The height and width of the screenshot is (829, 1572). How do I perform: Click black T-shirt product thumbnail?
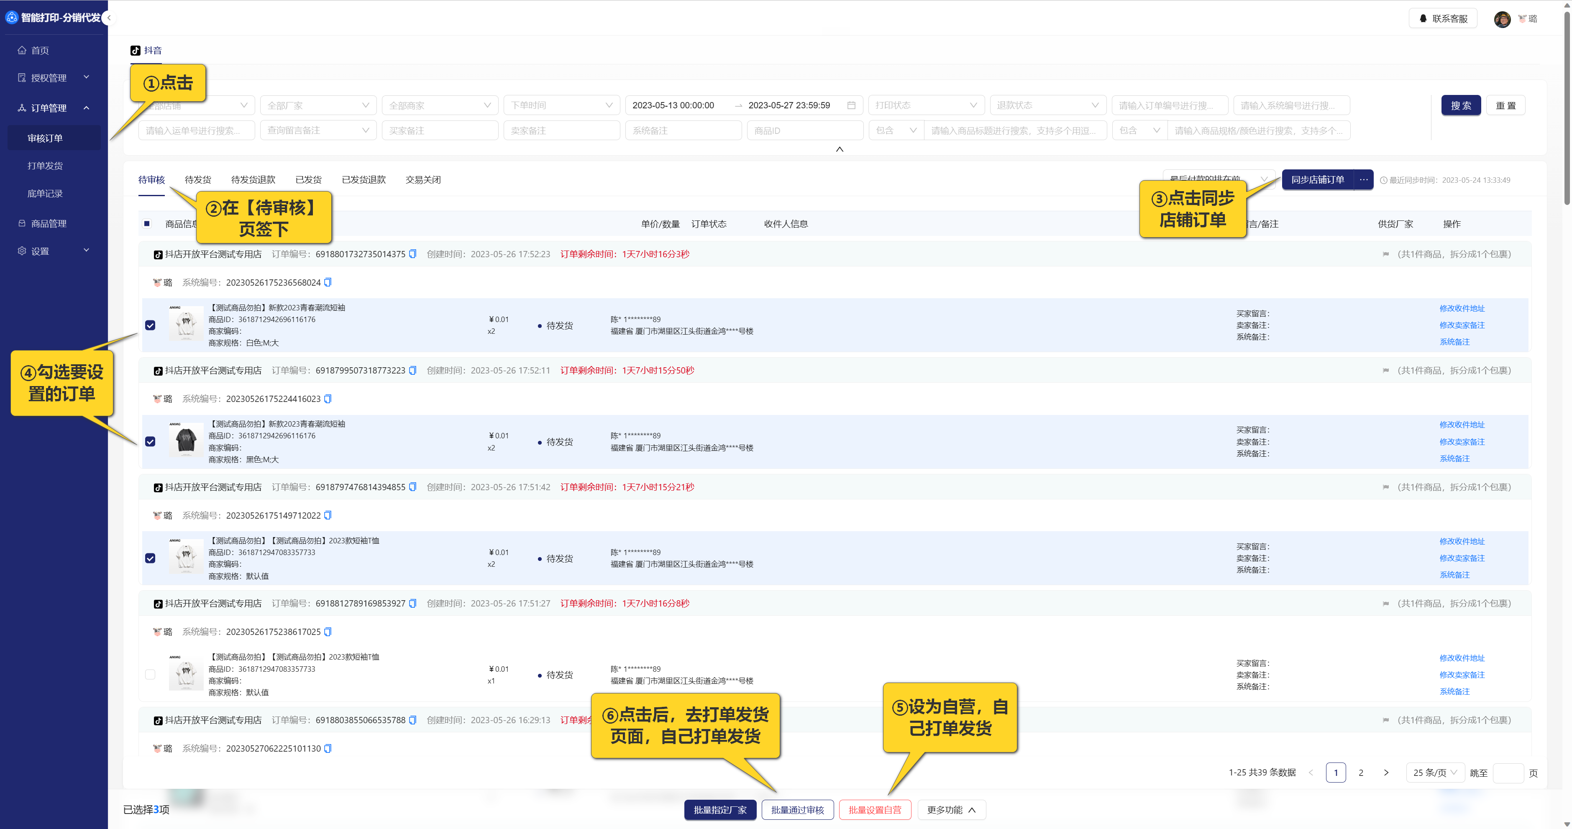pyautogui.click(x=186, y=440)
